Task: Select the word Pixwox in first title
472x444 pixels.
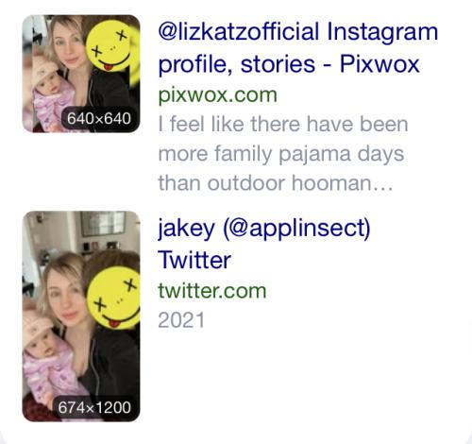Action: coord(379,64)
